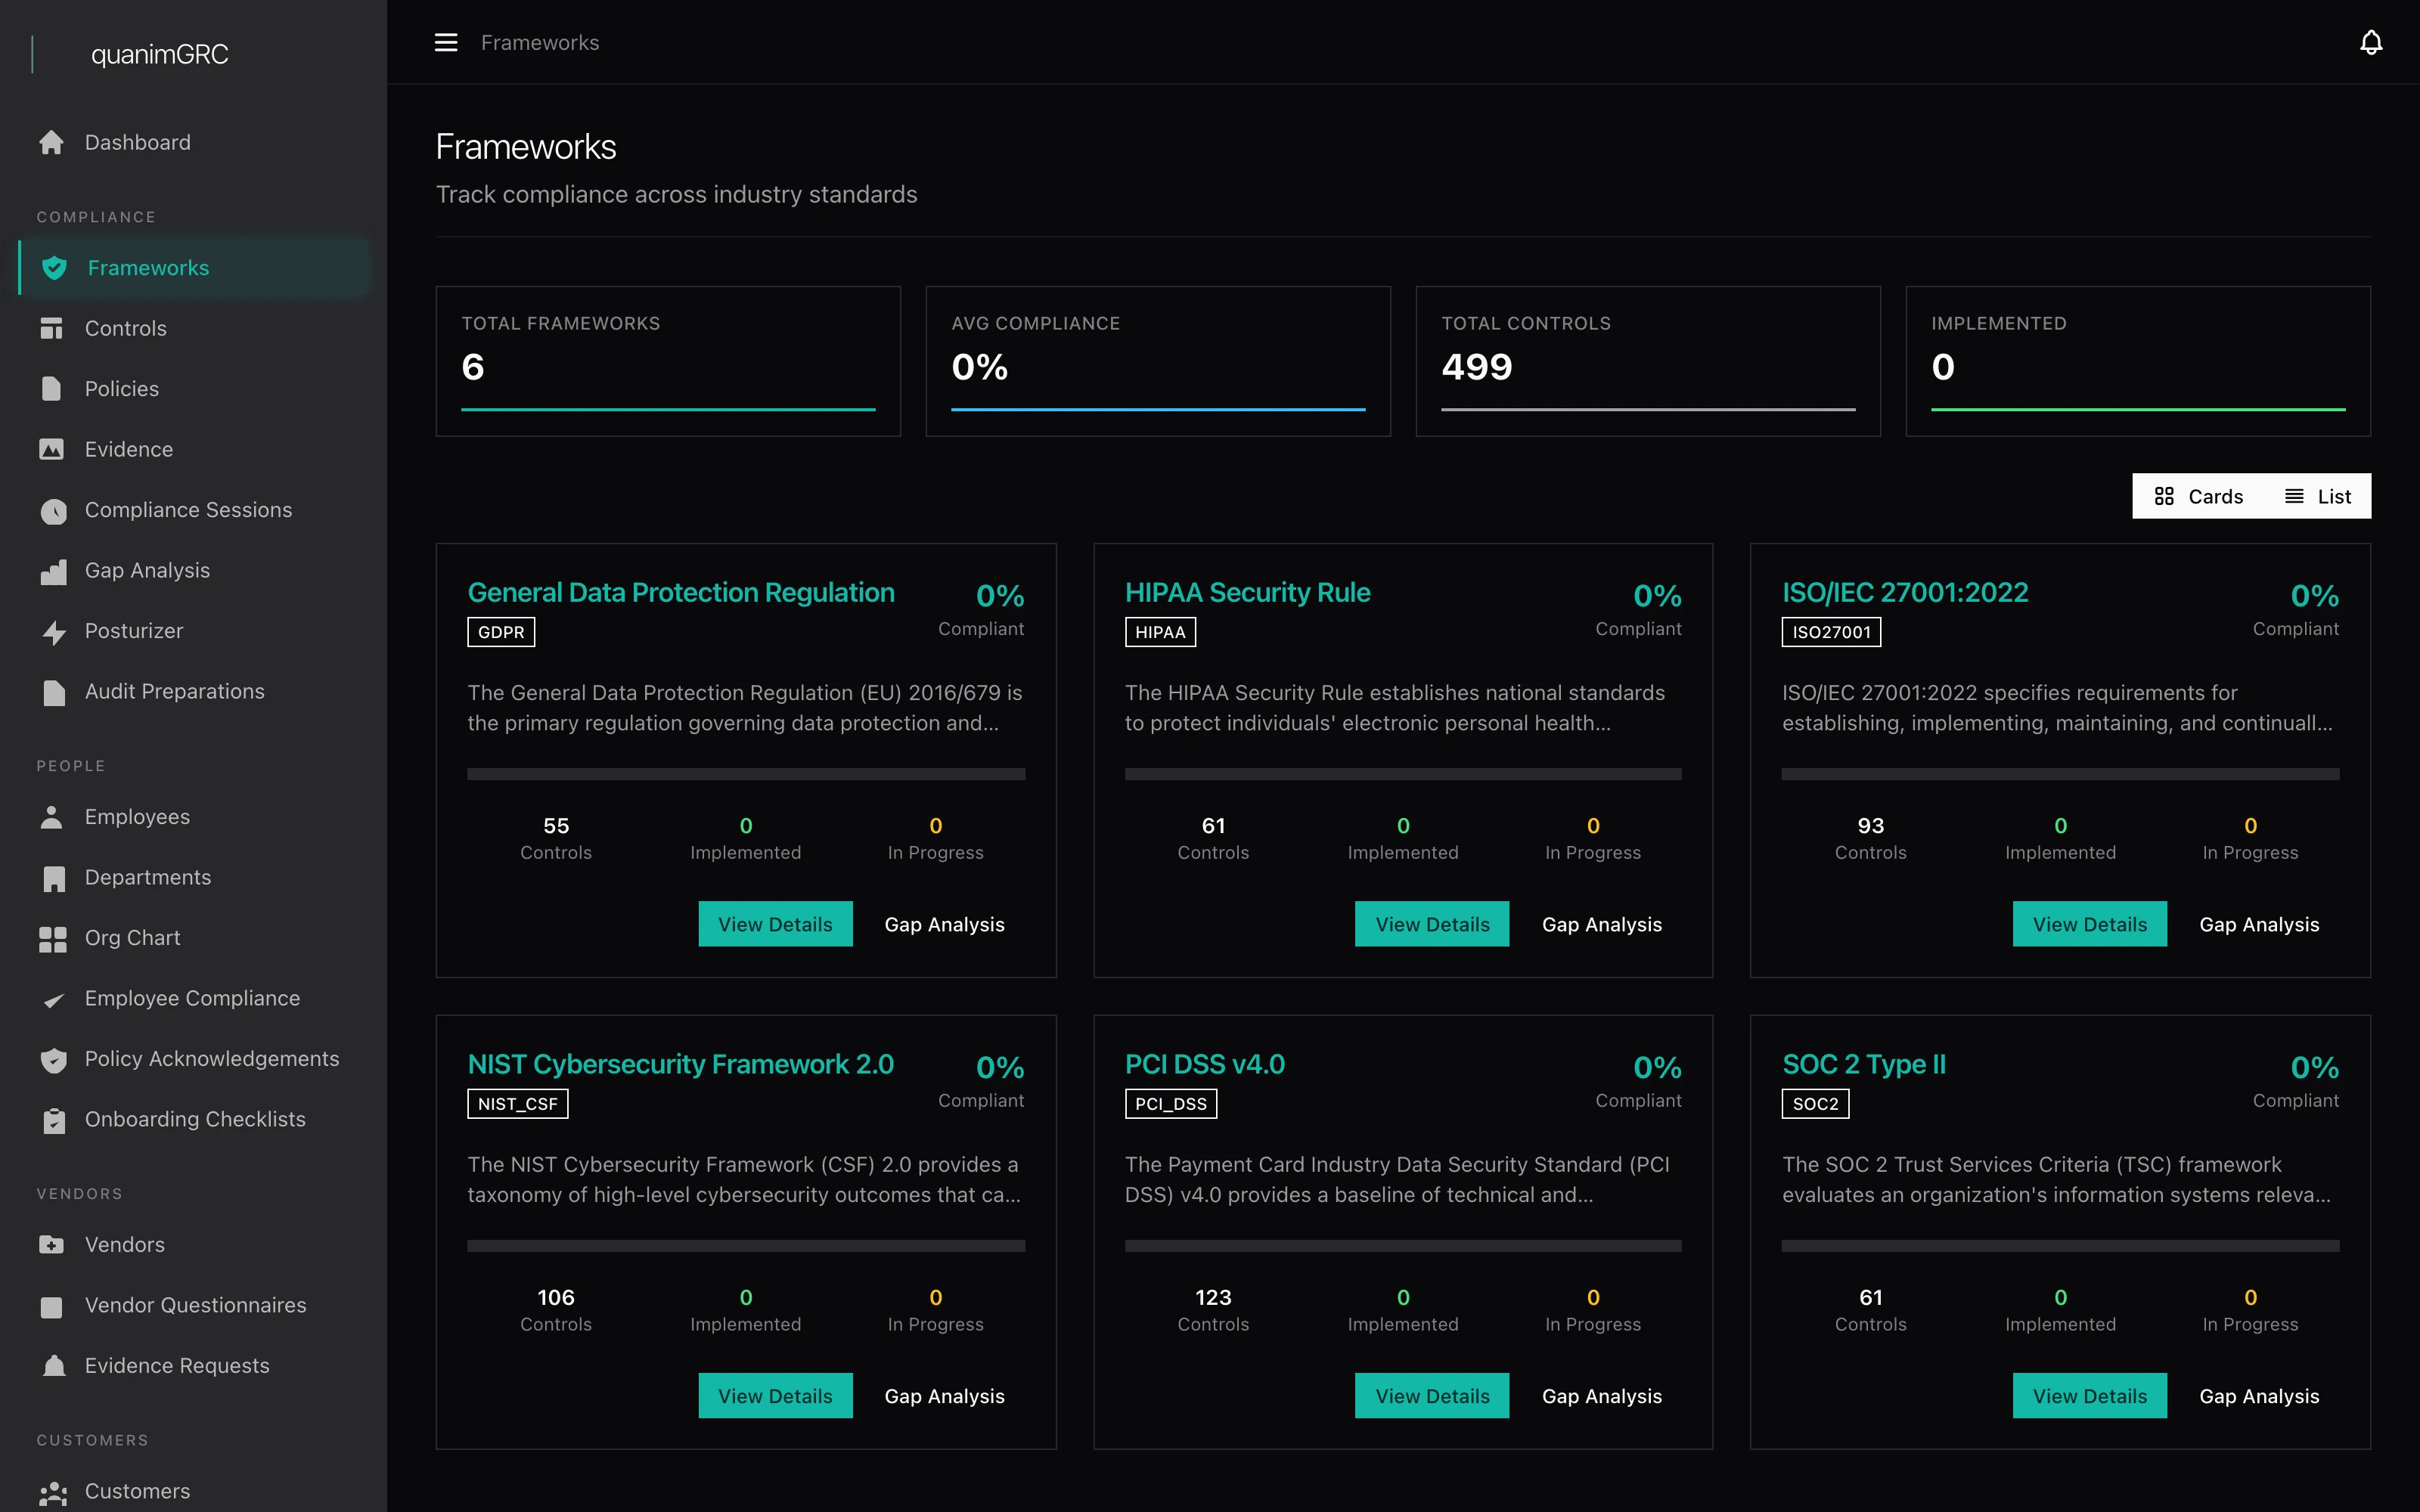2420x1512 pixels.
Task: Open Gap Analysis for SOC2 card
Action: 2259,1396
